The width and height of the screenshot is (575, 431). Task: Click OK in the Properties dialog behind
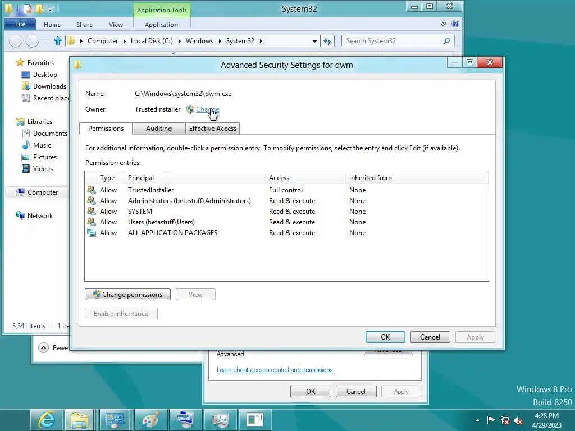pos(311,391)
